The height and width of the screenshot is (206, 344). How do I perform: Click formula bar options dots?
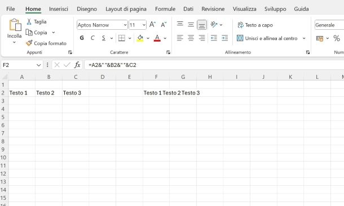click(x=47, y=65)
